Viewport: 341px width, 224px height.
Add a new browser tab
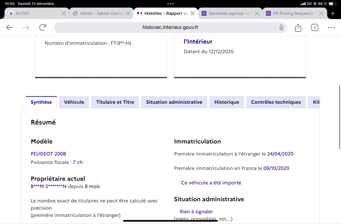(x=333, y=13)
